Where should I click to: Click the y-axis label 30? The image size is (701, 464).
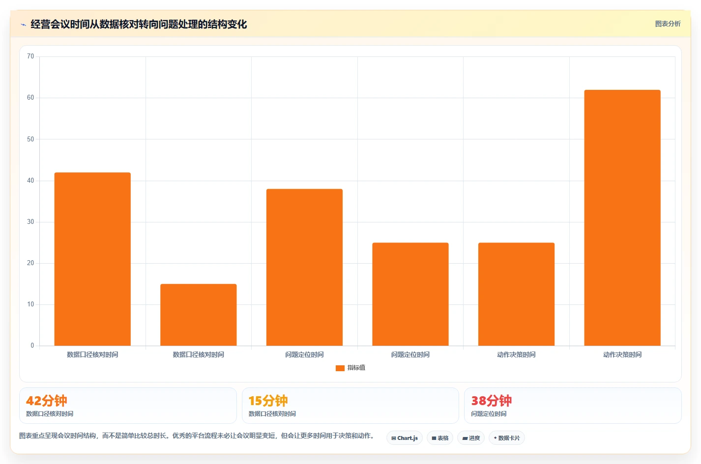click(x=30, y=222)
